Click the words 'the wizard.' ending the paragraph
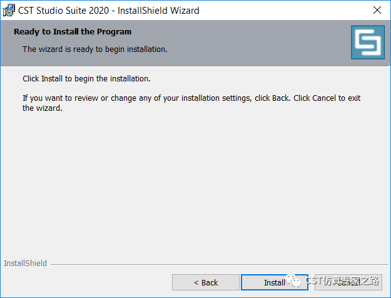 point(43,108)
